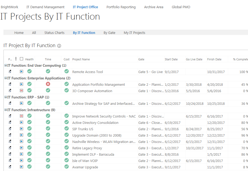Open IT Demand Management in top navigation
Screen dimensions: 248x171
[45, 7]
